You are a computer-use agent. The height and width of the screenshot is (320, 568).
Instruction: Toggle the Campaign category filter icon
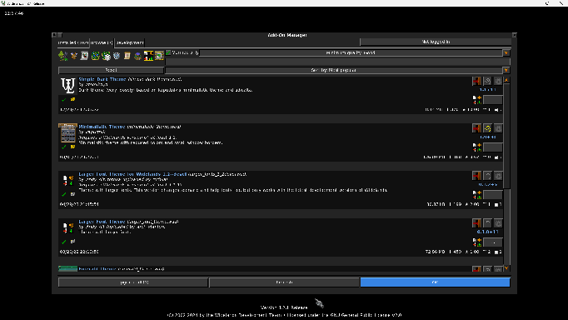(x=117, y=56)
